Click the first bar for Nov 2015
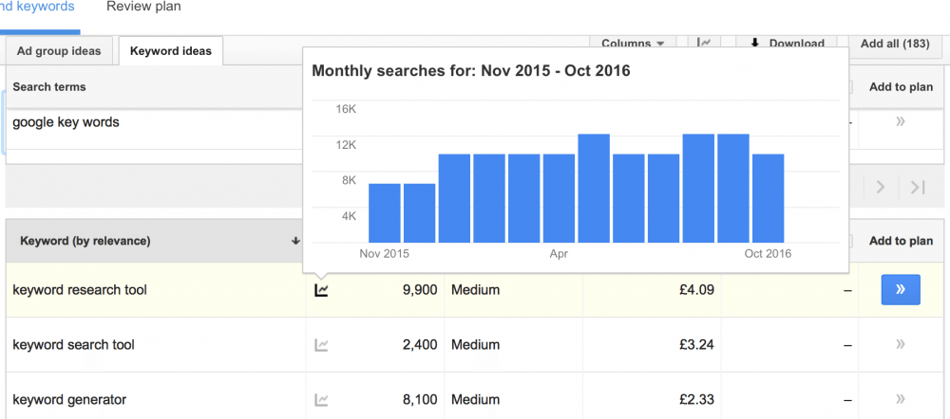The image size is (950, 419). coord(384,213)
